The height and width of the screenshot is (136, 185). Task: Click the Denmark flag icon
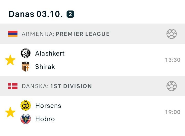(13, 86)
